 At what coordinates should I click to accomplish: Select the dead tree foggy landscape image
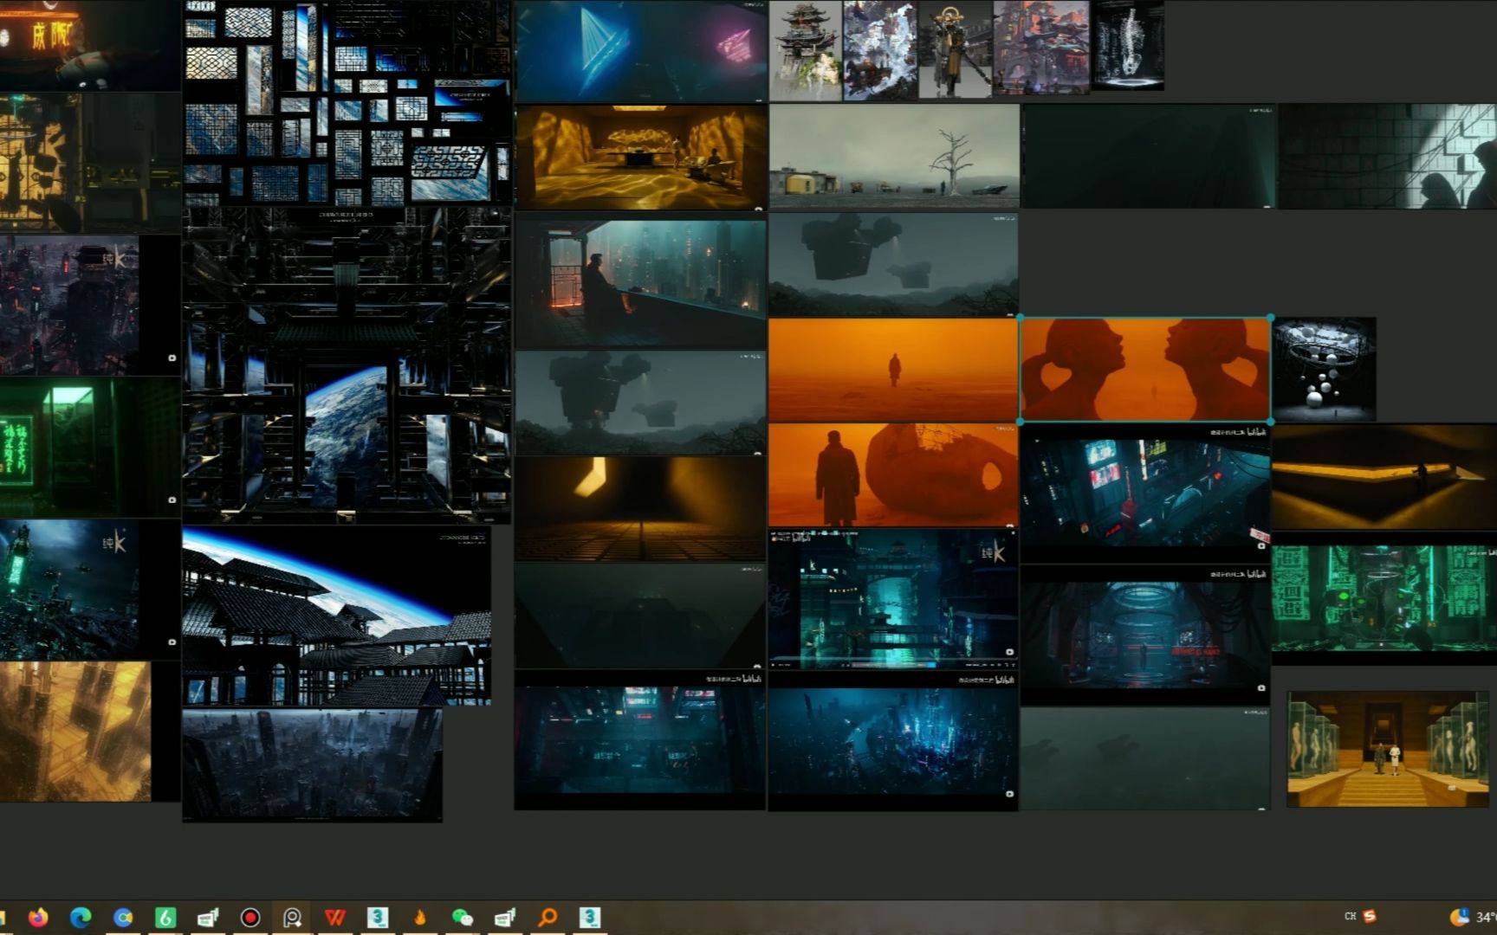894,157
